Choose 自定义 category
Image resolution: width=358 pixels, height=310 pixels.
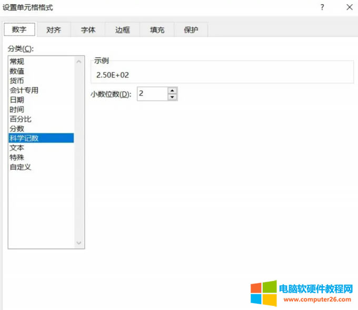[x=21, y=167]
